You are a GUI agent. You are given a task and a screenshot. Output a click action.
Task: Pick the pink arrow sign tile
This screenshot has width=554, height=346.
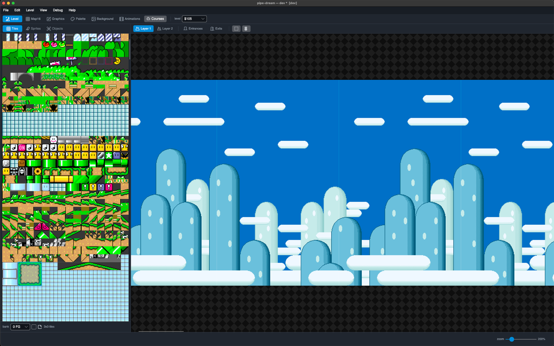(71, 60)
